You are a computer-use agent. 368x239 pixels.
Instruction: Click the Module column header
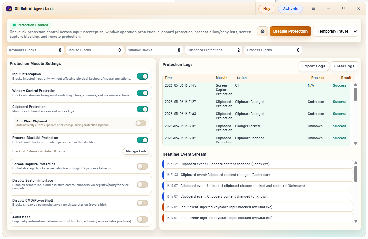tap(222, 78)
